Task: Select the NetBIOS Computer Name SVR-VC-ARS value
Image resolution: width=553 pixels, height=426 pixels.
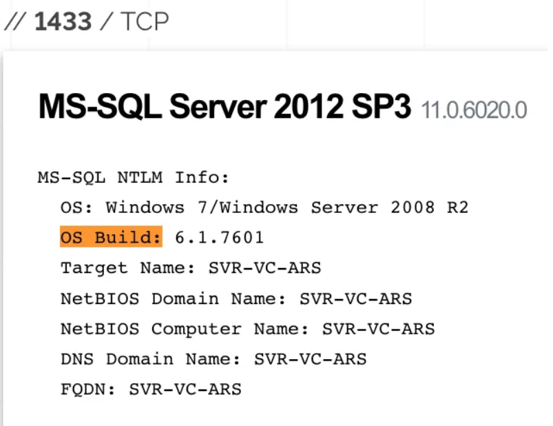Action: point(379,329)
